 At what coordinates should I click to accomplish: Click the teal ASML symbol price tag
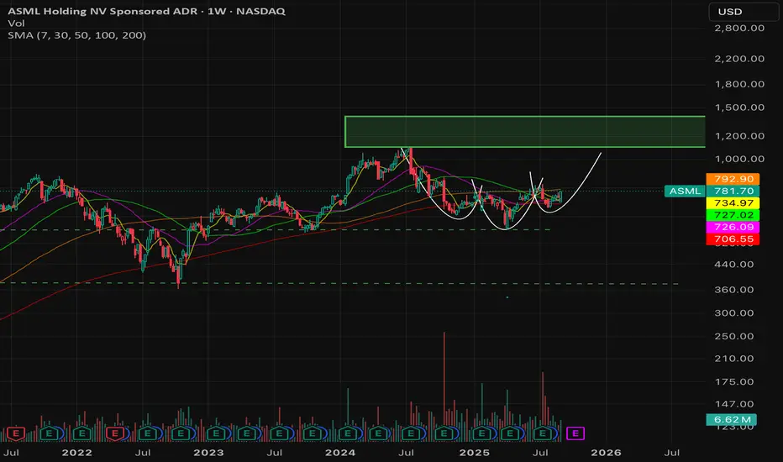[x=685, y=191]
